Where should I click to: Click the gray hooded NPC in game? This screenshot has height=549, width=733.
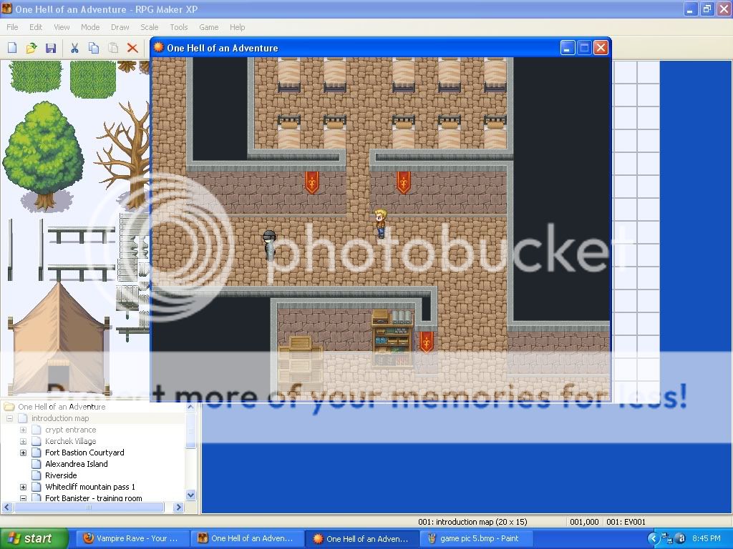click(x=269, y=244)
